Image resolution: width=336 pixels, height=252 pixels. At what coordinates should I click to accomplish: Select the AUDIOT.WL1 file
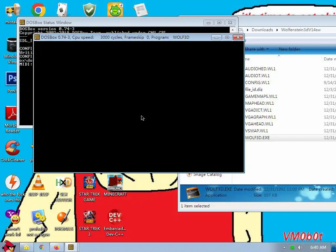(257, 76)
